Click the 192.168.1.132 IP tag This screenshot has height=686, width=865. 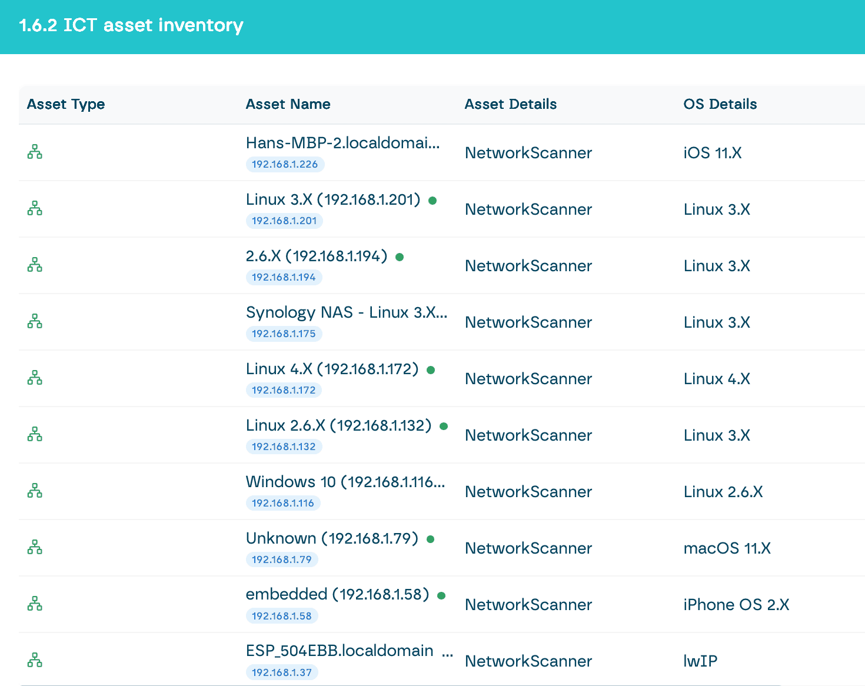pyautogui.click(x=284, y=447)
